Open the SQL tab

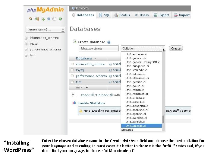104,15
